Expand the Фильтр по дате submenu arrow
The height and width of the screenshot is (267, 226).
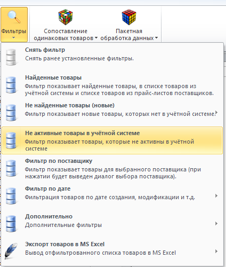point(216,196)
